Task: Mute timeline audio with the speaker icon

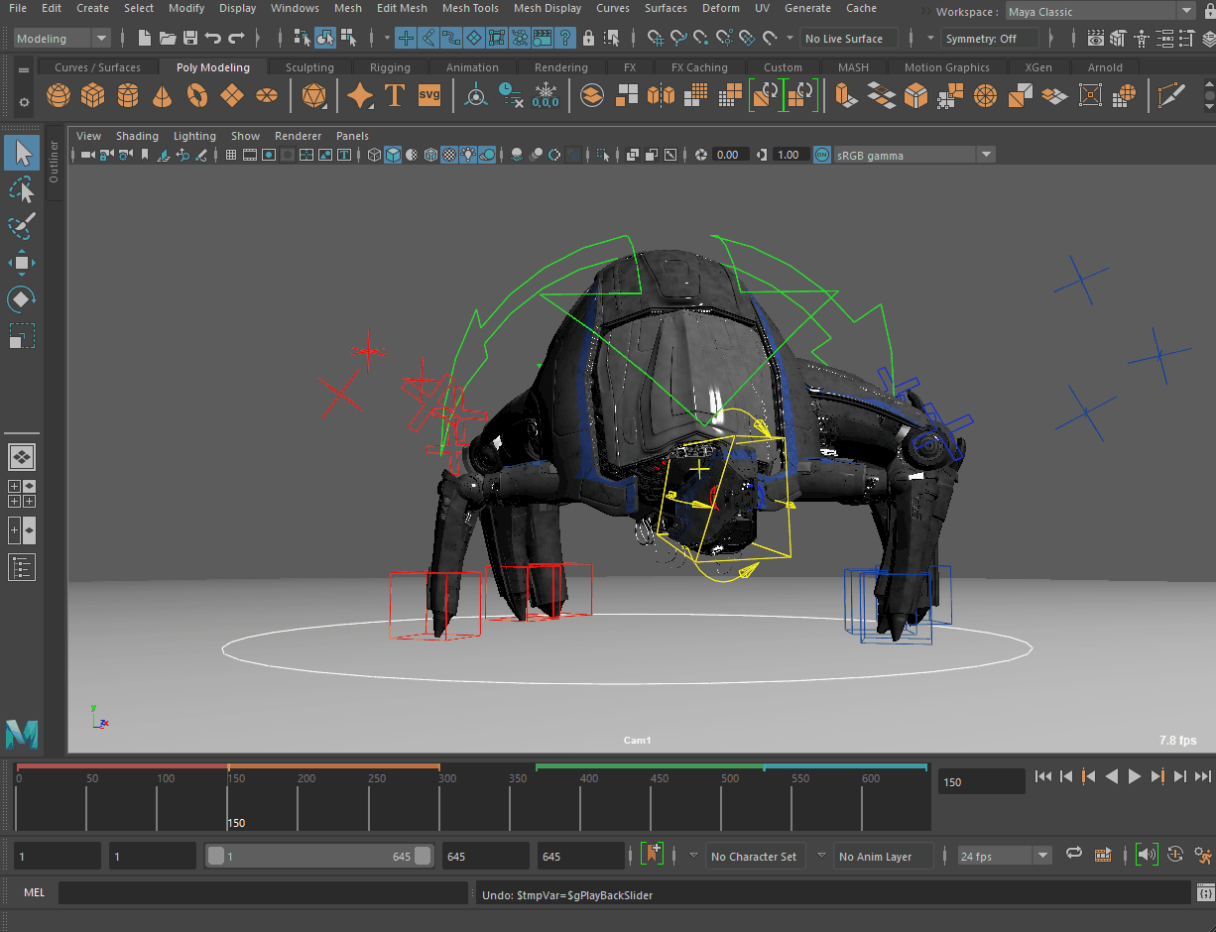Action: click(1147, 855)
